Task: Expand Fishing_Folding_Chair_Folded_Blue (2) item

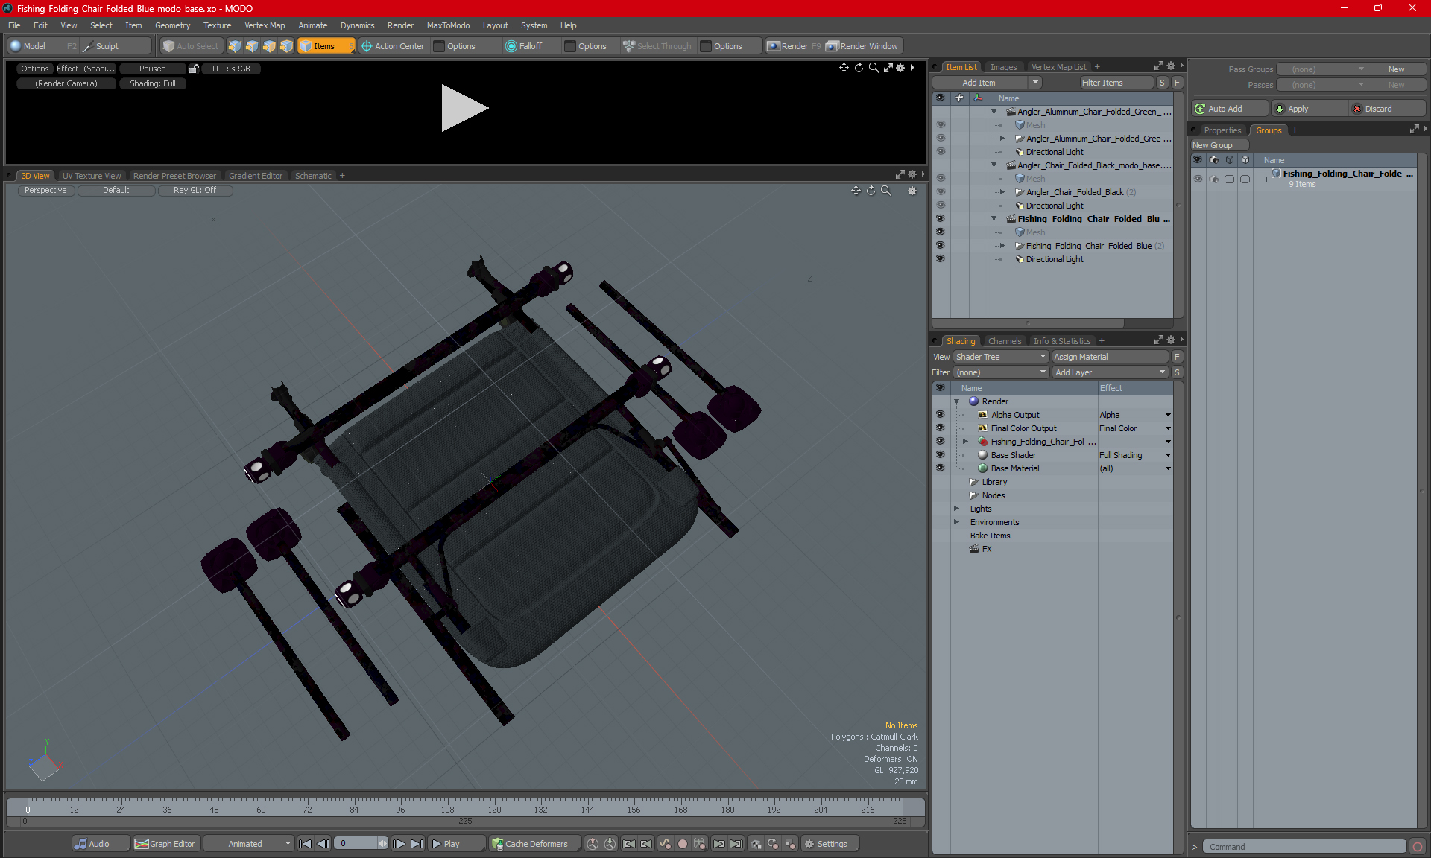Action: point(1002,246)
